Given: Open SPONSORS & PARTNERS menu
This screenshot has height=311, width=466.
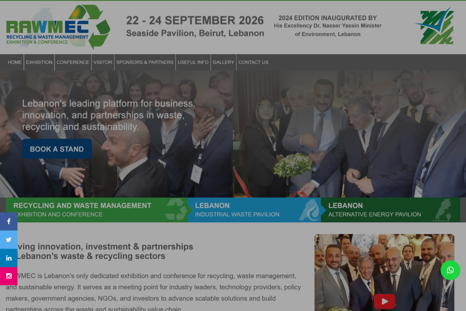Looking at the screenshot, I should point(145,62).
